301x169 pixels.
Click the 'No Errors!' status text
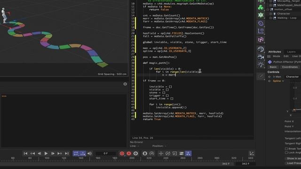136,142
